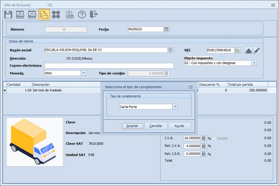Open the calendar picker beside Fecha
This screenshot has width=279, height=186.
pos(166,29)
